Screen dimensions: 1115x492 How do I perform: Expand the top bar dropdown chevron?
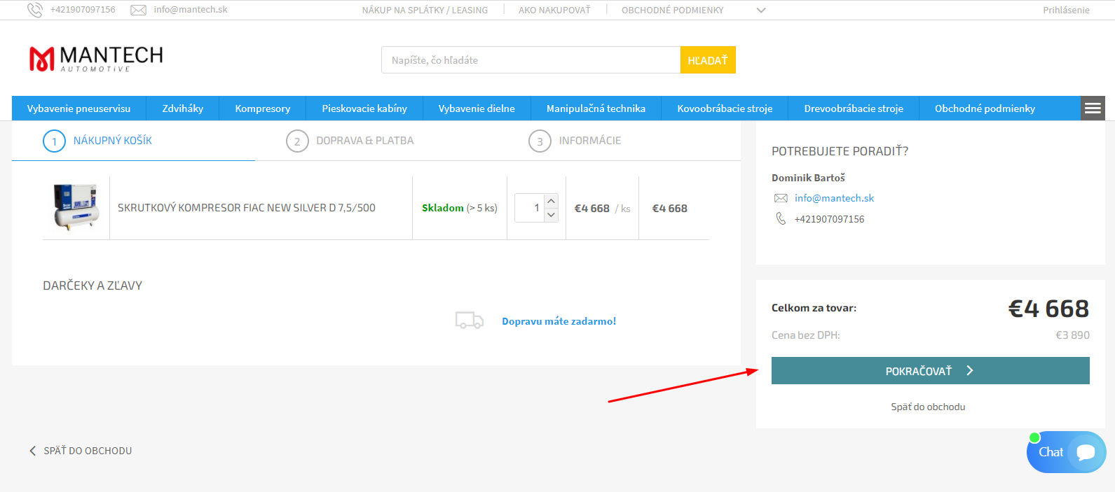tap(761, 10)
